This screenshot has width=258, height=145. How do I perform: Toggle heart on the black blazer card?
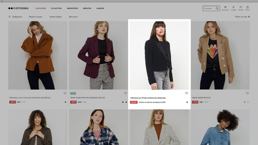[x=186, y=93]
